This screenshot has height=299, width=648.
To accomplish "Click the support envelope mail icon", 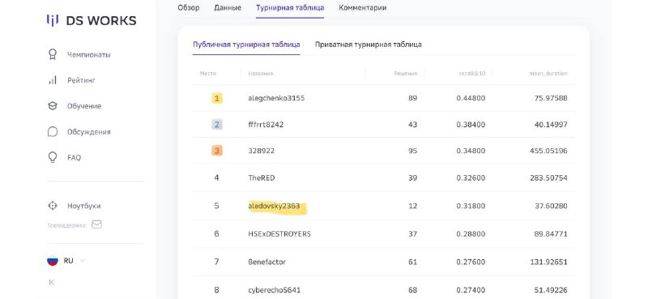I will [96, 224].
